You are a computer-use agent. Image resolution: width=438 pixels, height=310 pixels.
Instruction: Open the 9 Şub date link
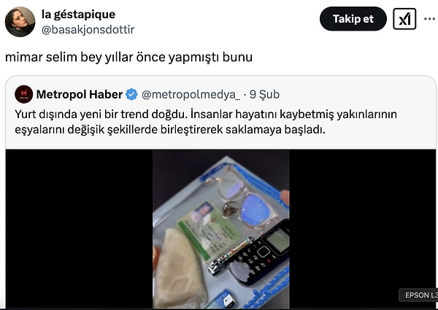pyautogui.click(x=264, y=94)
